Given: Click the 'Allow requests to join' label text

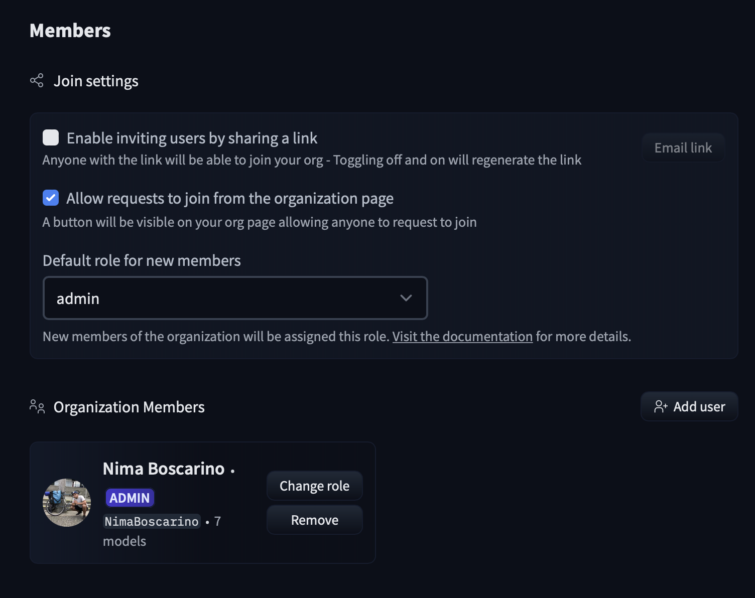Looking at the screenshot, I should click(229, 199).
